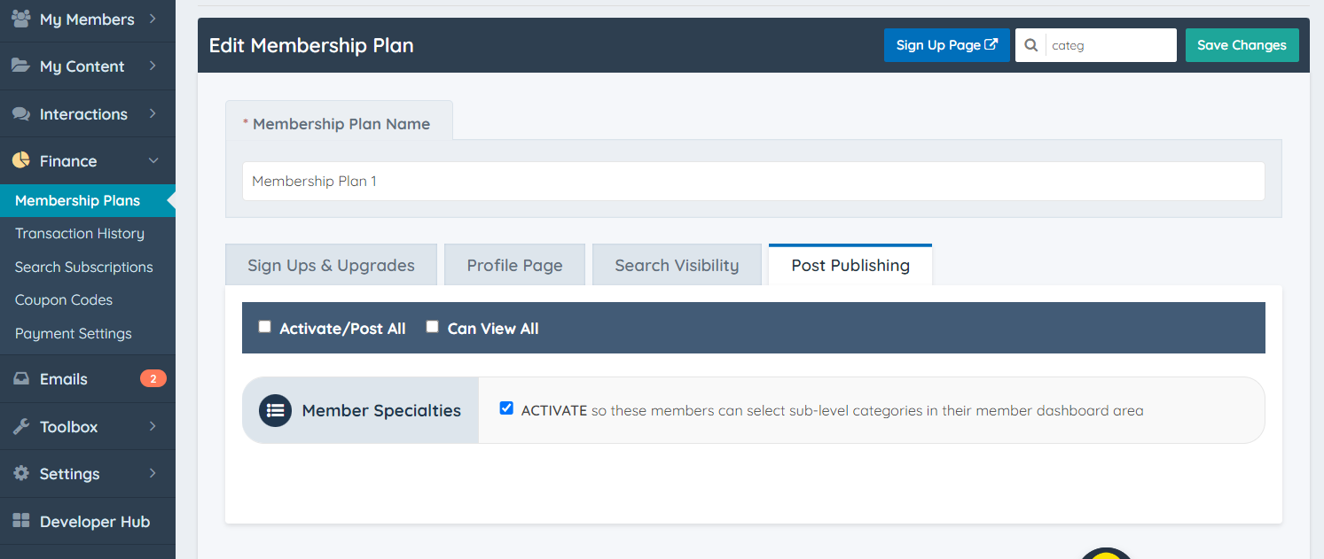
Task: Click the Member Specialties label
Action: coord(381,411)
